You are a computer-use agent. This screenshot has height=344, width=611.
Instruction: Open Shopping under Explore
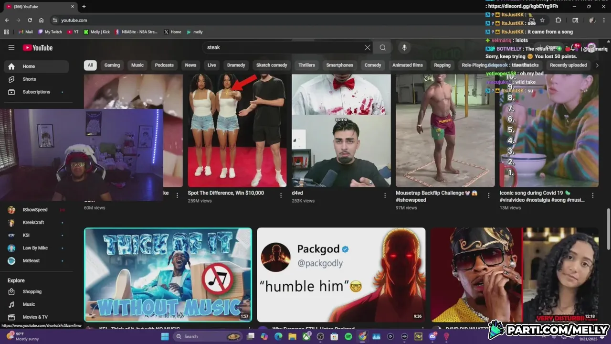tap(36, 291)
